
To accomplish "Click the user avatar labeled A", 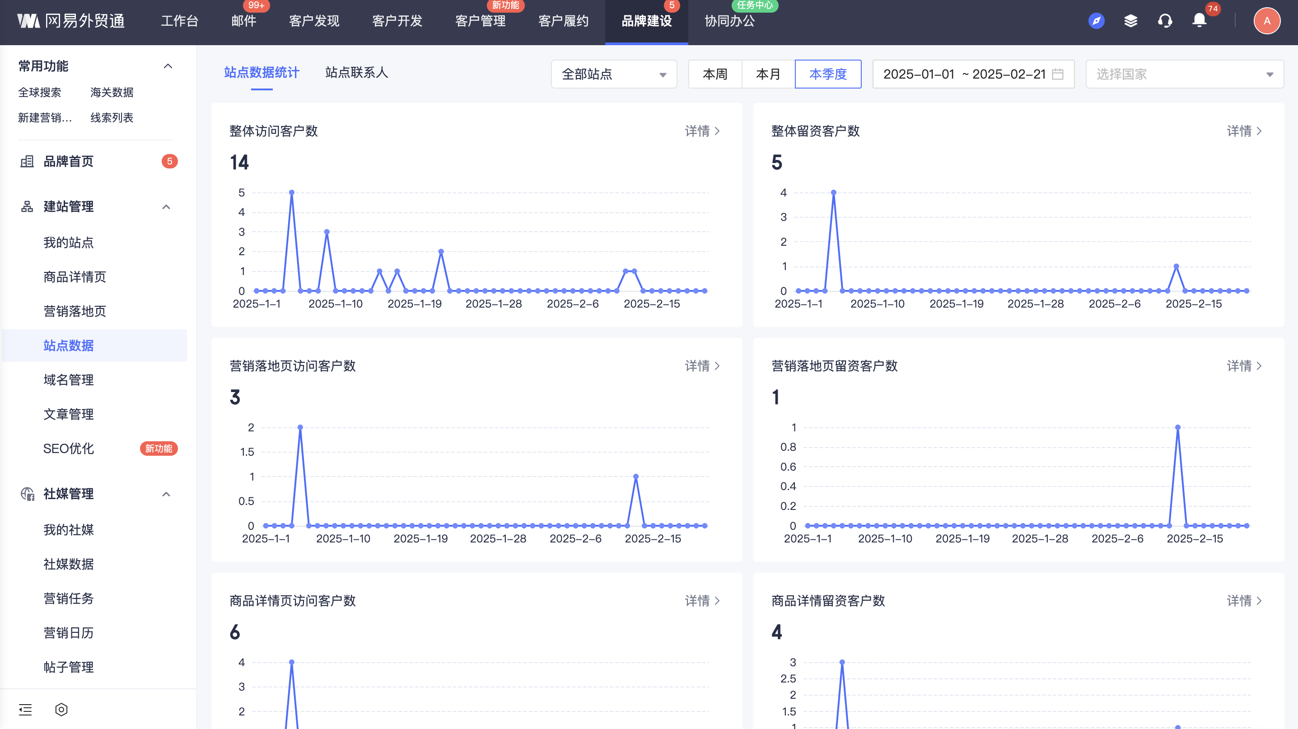I will 1266,21.
